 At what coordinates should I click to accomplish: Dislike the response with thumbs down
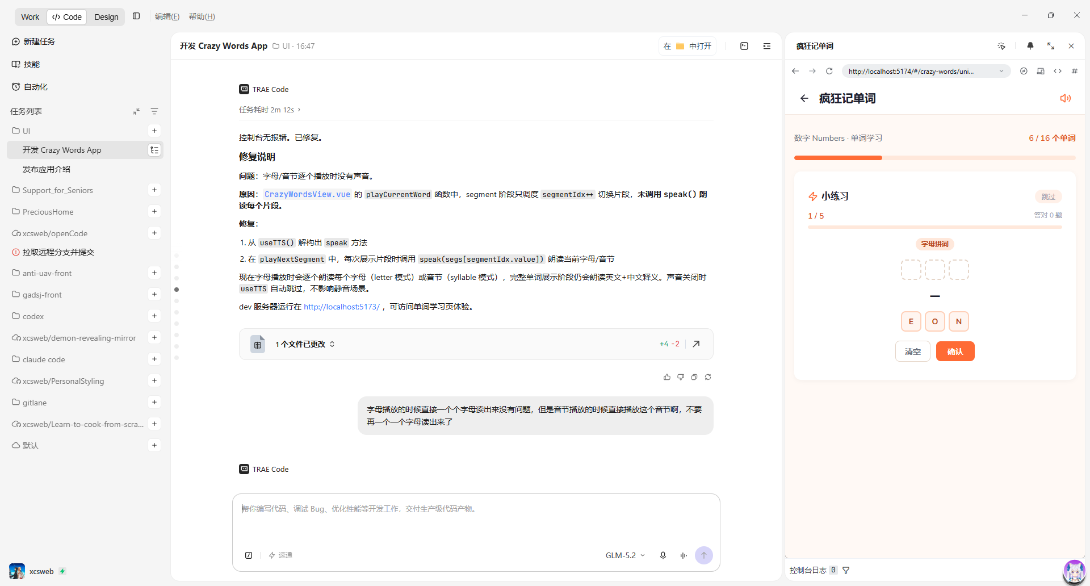[681, 377]
